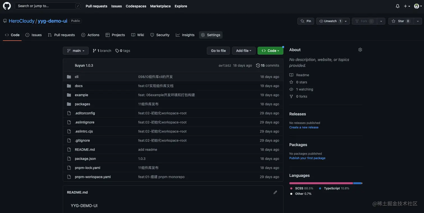Click the pnpm-lock.yaml file icon
This screenshot has height=213, width=424.
coord(69,168)
